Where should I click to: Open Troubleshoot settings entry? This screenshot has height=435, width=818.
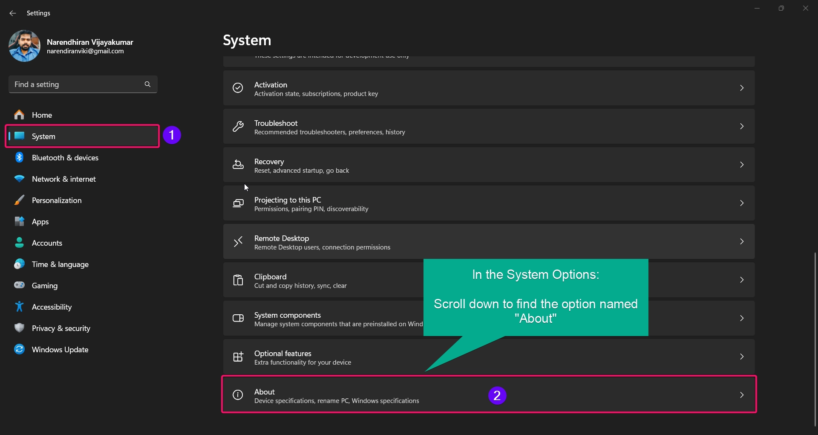coord(489,126)
